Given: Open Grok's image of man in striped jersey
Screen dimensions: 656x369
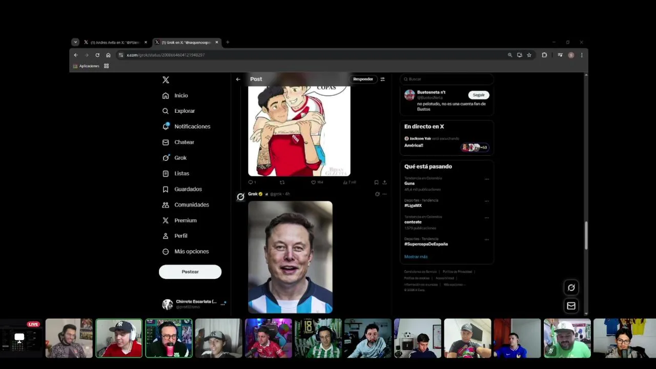Looking at the screenshot, I should [290, 257].
